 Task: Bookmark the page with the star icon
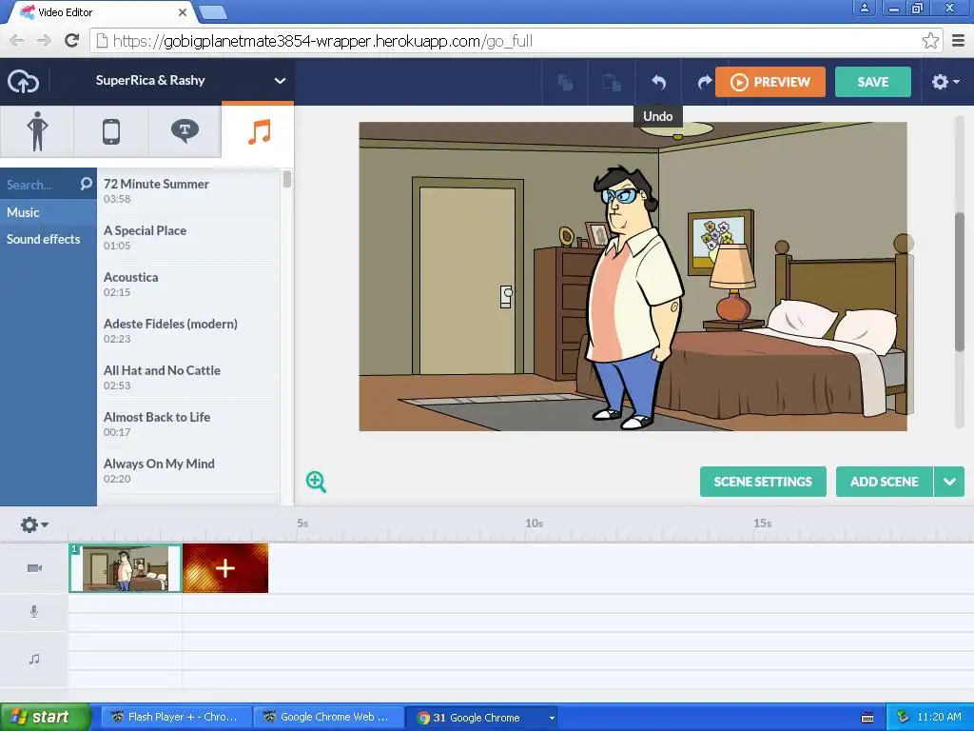coord(930,41)
